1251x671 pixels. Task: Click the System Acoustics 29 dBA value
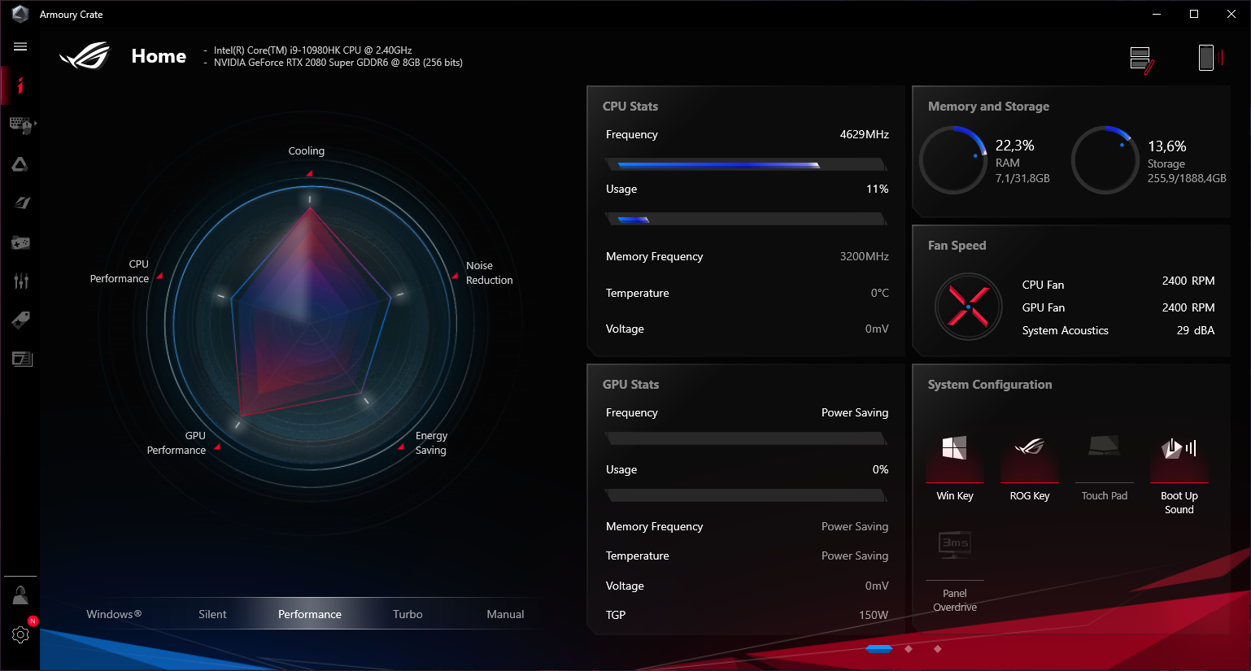pyautogui.click(x=1196, y=330)
